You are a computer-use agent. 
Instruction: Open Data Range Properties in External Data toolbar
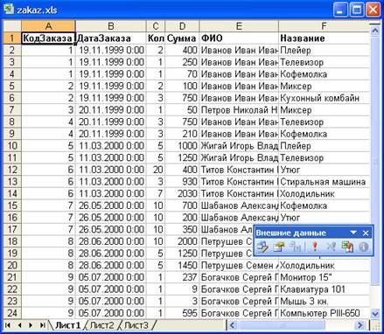(x=279, y=247)
